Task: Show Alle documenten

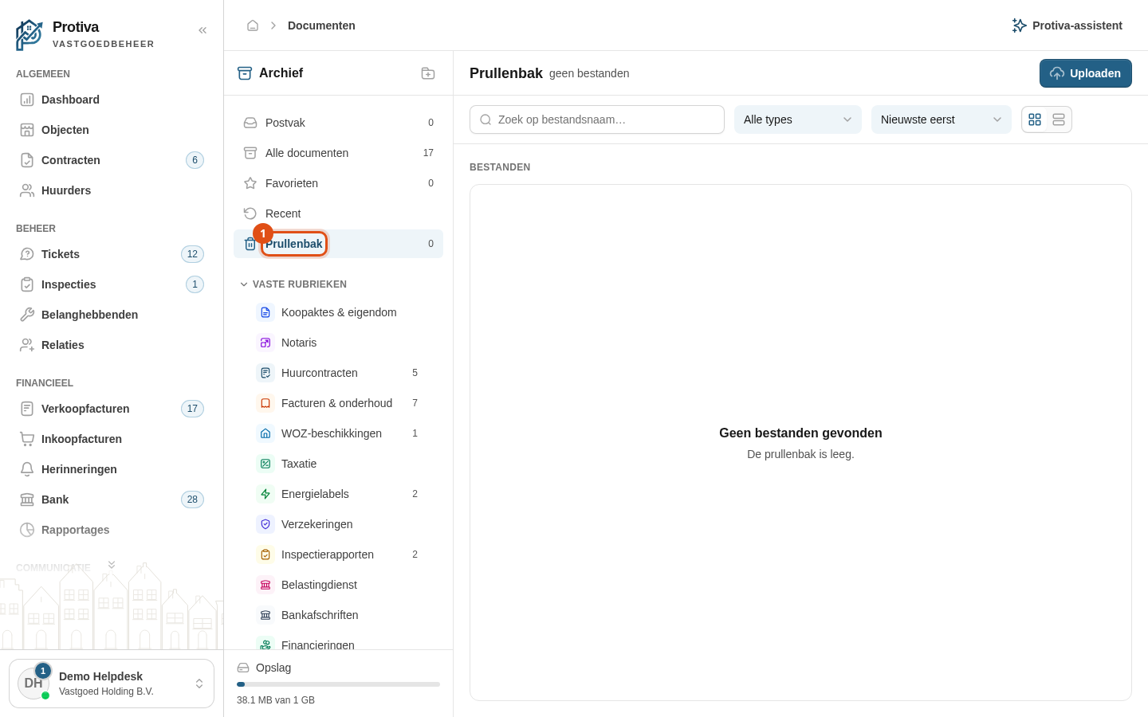Action: coord(338,153)
